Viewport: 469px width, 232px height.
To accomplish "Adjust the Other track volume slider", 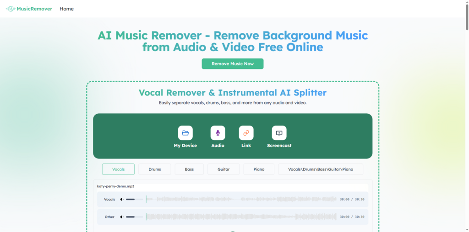I will tap(134, 217).
